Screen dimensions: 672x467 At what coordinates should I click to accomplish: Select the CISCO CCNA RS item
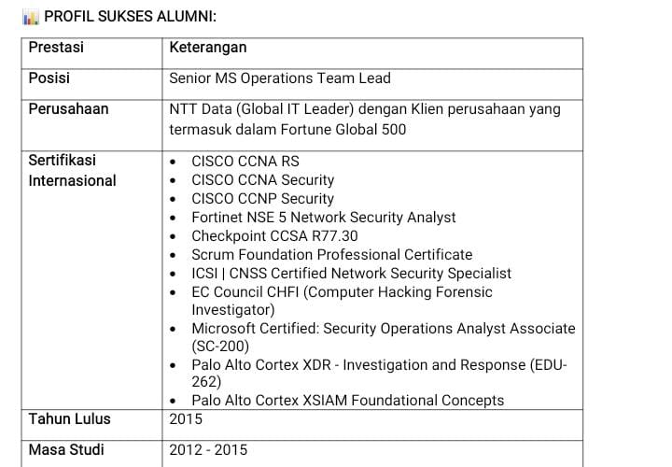[245, 161]
